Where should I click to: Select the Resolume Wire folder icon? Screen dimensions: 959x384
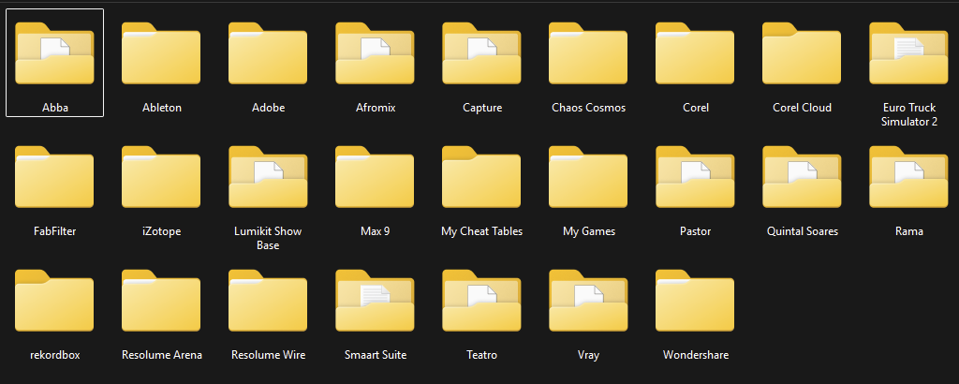coord(268,301)
